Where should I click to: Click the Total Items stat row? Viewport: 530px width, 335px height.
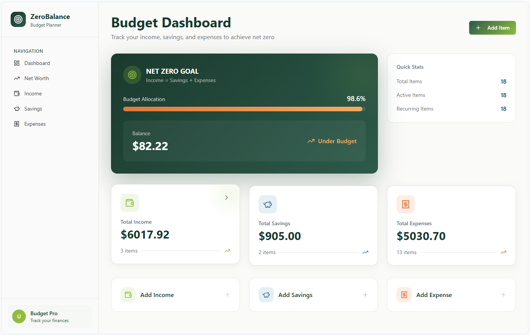(x=451, y=81)
